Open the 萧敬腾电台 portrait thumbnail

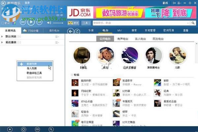click(x=153, y=55)
